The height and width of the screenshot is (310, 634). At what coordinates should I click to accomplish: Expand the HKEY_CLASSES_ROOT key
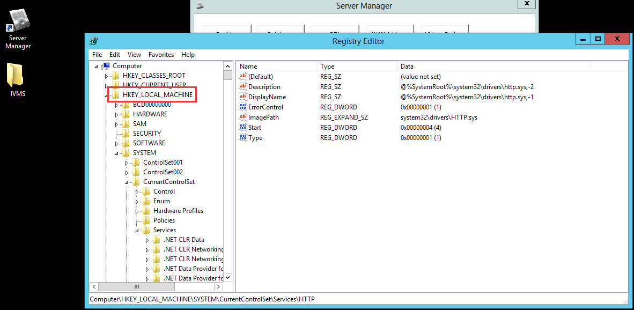(106, 76)
